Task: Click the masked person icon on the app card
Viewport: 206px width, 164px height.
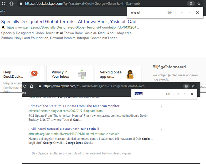Action: point(130,74)
